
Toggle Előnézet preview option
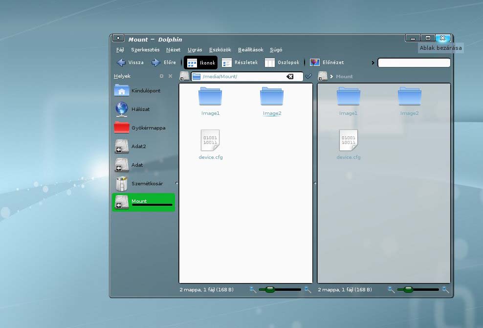[327, 63]
